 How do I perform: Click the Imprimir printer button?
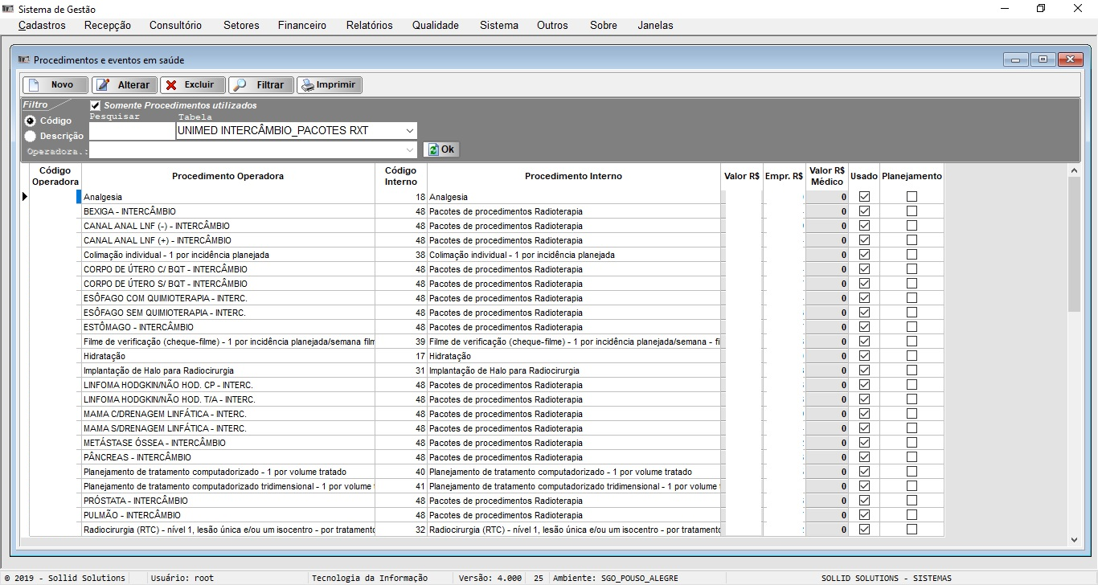[x=330, y=85]
